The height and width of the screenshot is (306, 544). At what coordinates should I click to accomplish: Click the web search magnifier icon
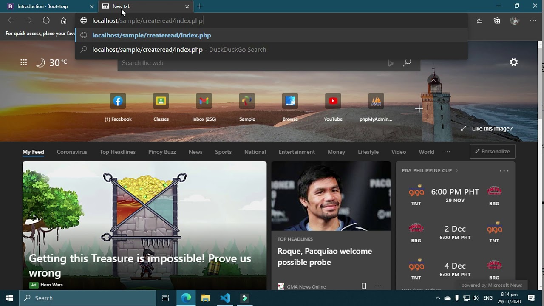[407, 63]
